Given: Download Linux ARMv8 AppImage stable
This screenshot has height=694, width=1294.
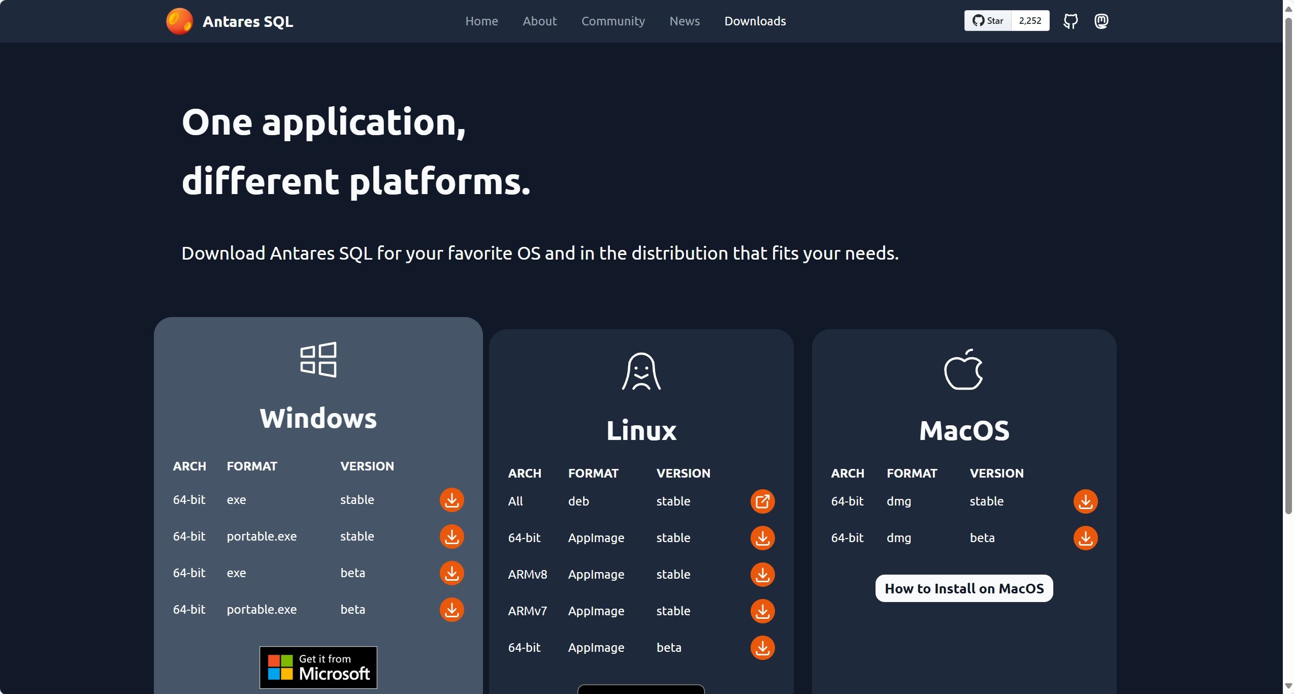Looking at the screenshot, I should (762, 575).
